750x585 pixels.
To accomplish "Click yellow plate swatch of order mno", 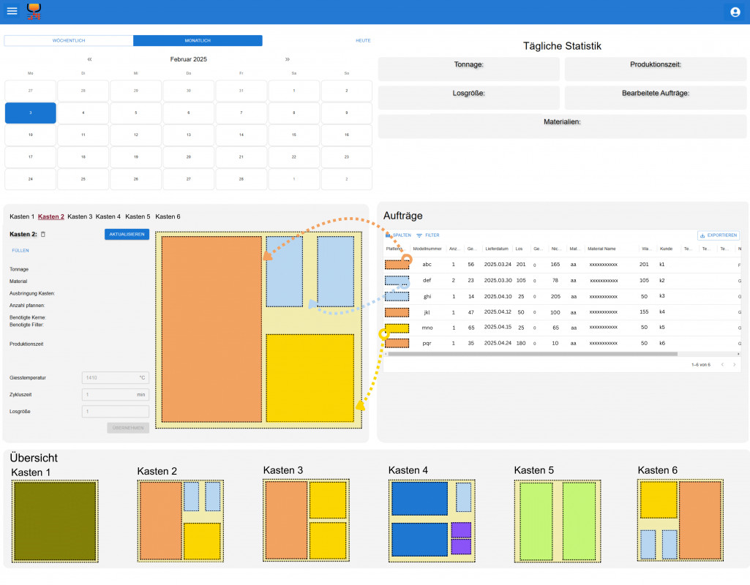I will pyautogui.click(x=397, y=328).
